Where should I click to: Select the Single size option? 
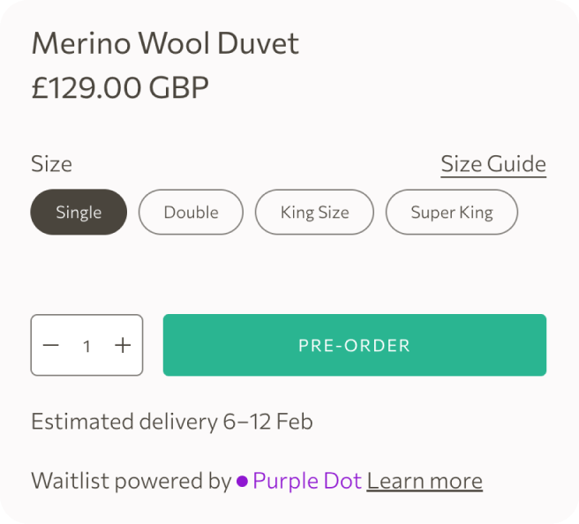click(x=79, y=212)
